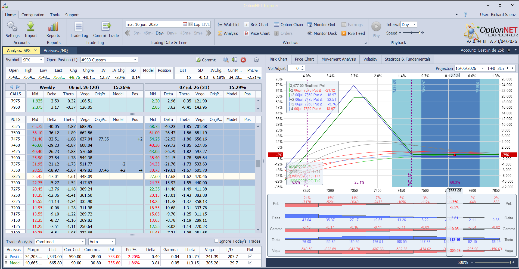This screenshot has height=269, width=519.
Task: Click the Play playback button
Action: coord(376,27)
